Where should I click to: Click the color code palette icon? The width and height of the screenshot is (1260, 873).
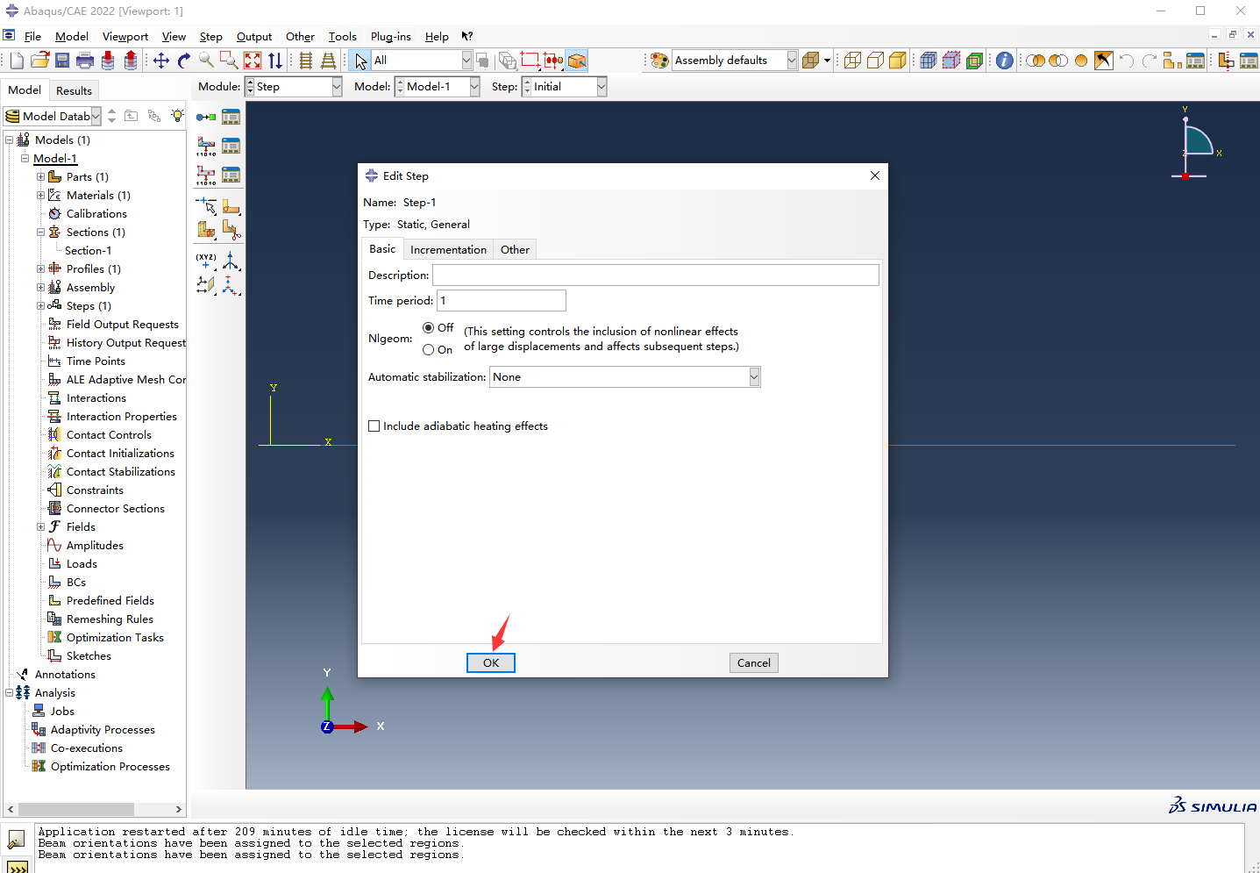(x=659, y=61)
